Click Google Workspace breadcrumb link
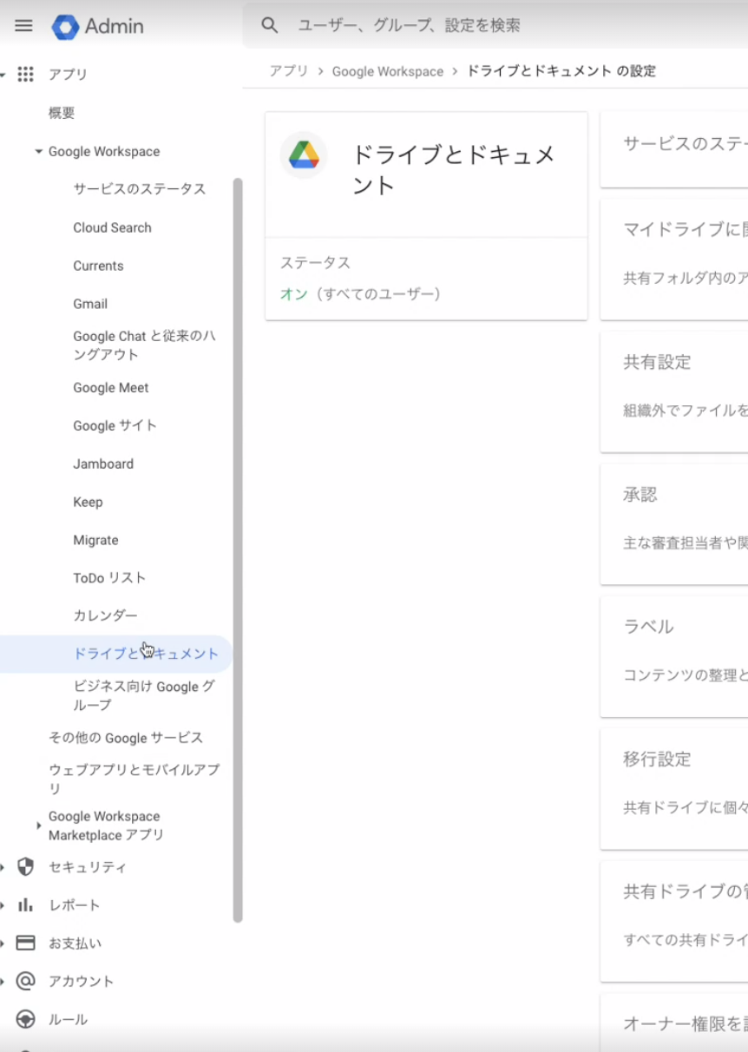 click(387, 71)
